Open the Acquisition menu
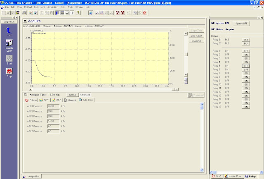 (x=53, y=7)
